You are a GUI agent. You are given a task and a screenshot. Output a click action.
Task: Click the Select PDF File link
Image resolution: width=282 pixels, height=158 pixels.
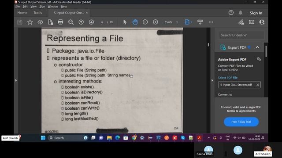coord(228,78)
